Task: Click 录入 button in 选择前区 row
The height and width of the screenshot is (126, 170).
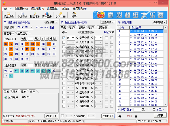Action: (x=37, y=39)
